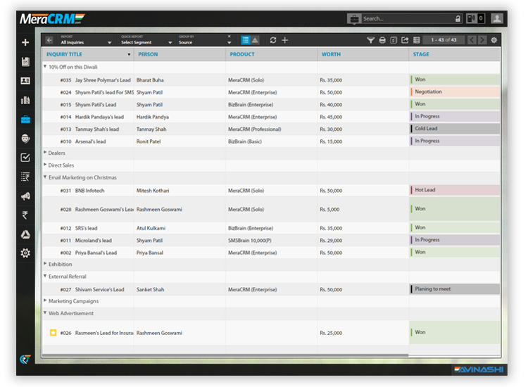Open the Report dropdown showing All Inquiries
Image resolution: width=528 pixels, height=387 pixels.
coord(86,40)
